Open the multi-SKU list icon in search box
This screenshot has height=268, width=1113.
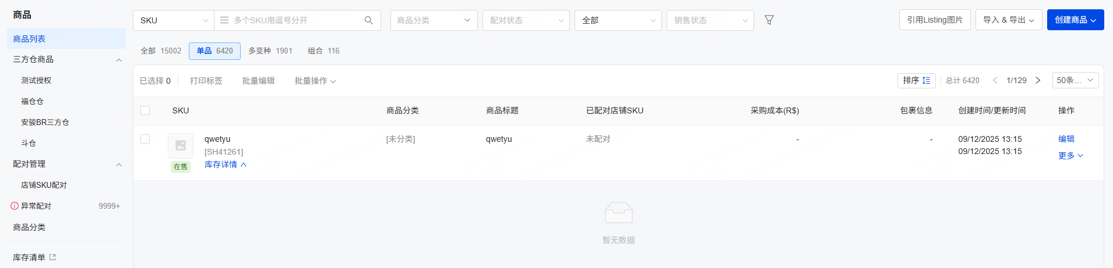point(224,20)
